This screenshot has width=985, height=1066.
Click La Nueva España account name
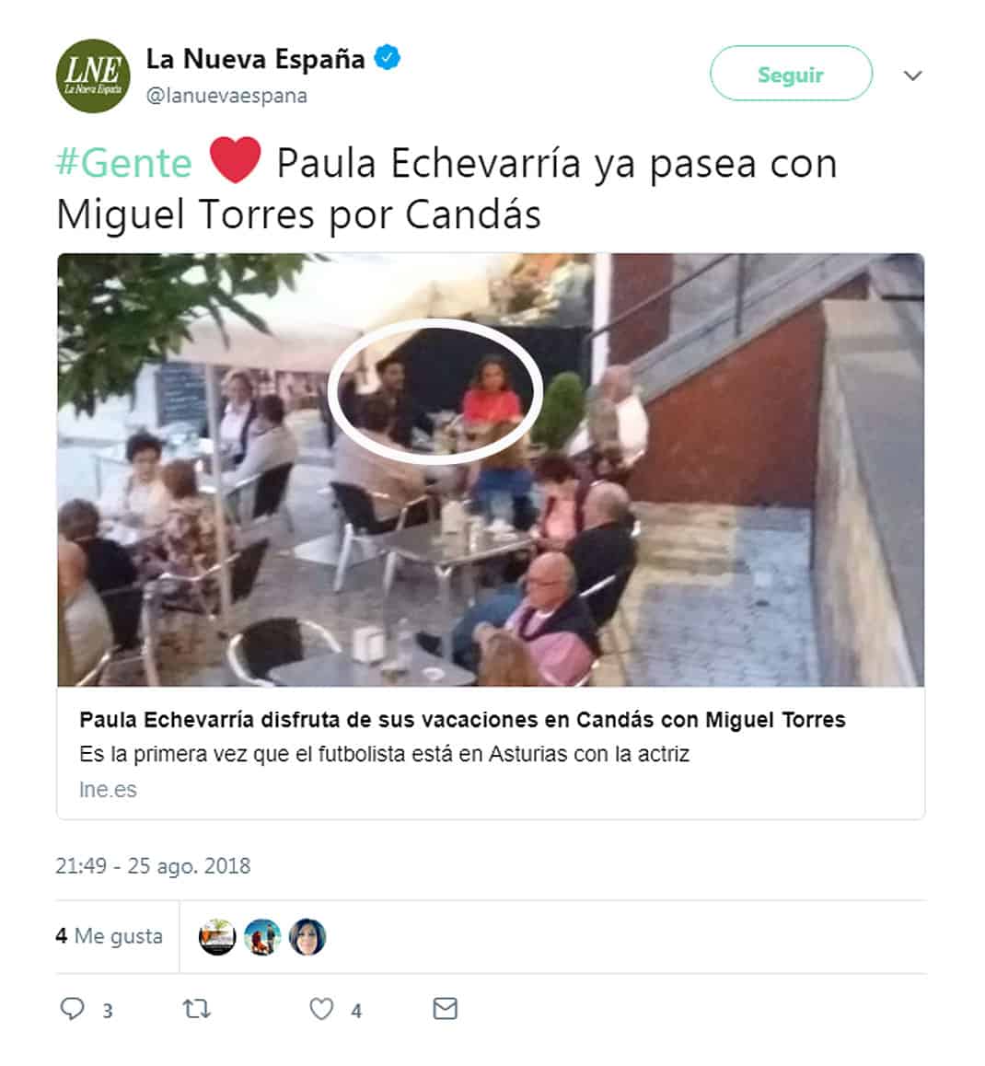coord(256,59)
